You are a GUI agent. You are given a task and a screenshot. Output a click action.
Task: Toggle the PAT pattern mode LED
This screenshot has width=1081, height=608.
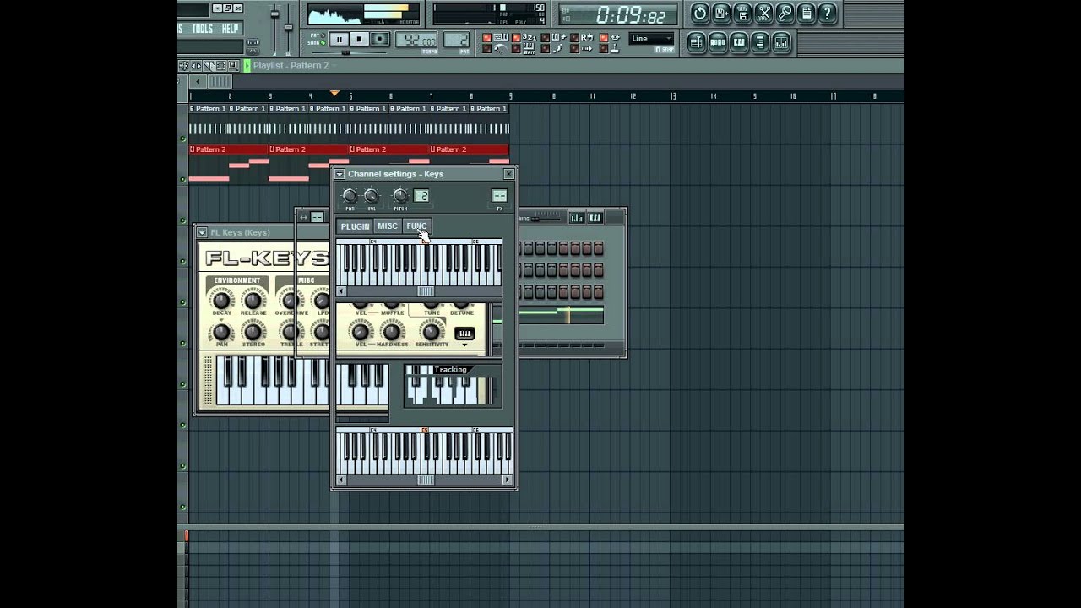coord(323,35)
